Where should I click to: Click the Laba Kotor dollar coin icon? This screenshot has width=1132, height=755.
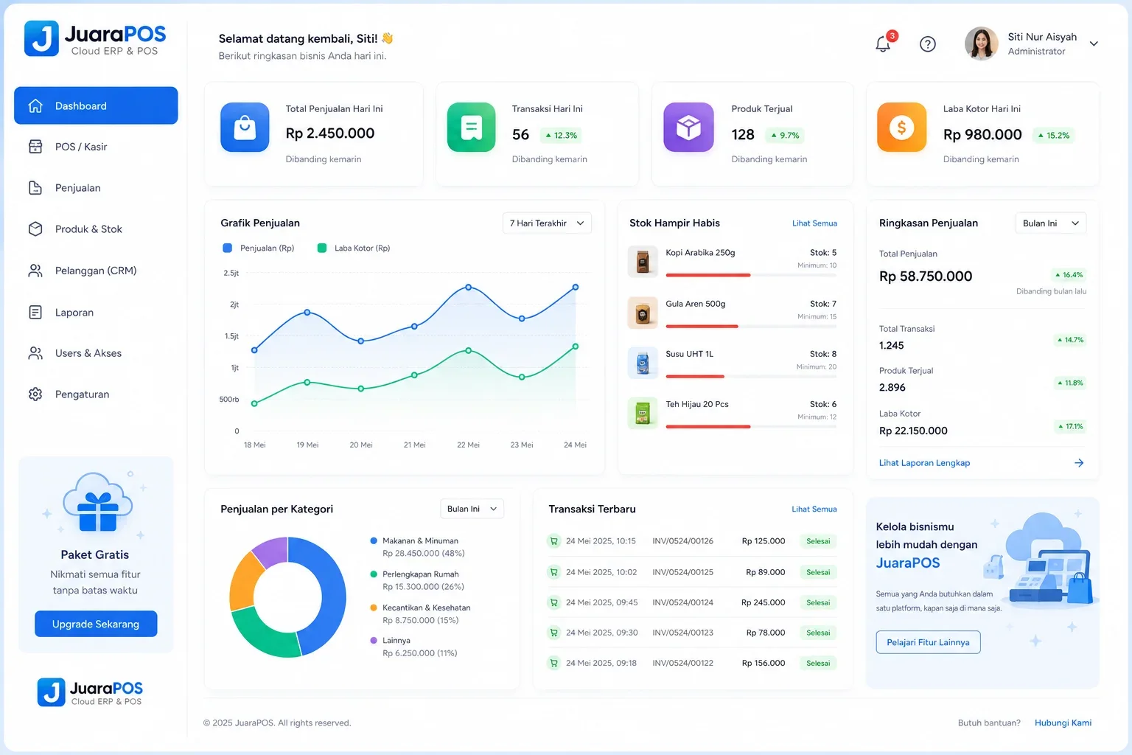(x=901, y=128)
